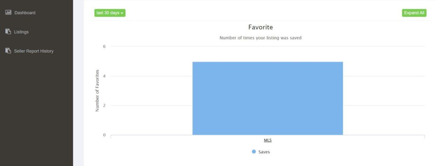Click the Listings document icon
This screenshot has height=166, width=436.
[8, 31]
